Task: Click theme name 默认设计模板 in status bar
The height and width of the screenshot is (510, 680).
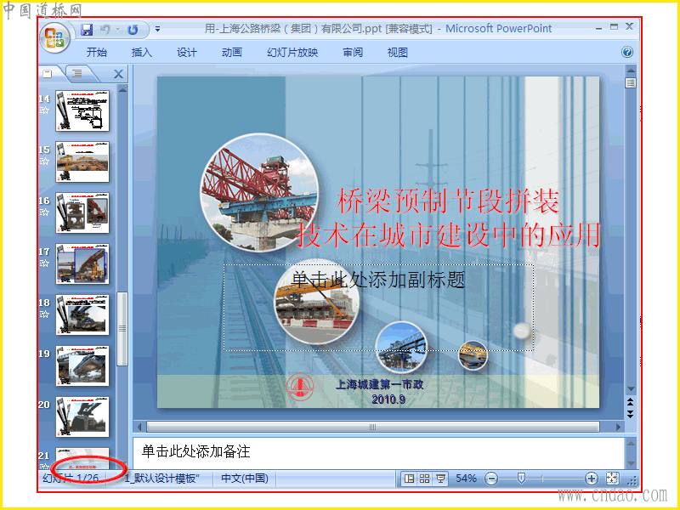Action: point(161,479)
